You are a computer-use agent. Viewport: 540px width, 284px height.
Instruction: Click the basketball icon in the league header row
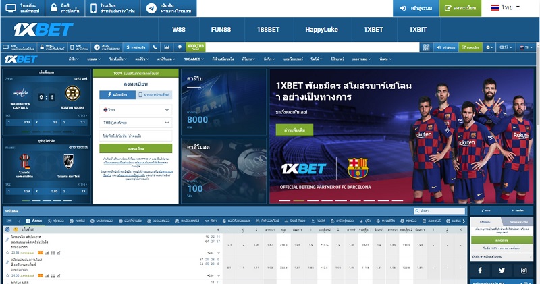(7, 229)
